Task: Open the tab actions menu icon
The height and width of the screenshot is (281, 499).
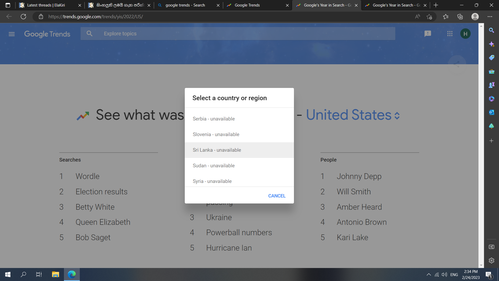Action: pyautogui.click(x=8, y=5)
